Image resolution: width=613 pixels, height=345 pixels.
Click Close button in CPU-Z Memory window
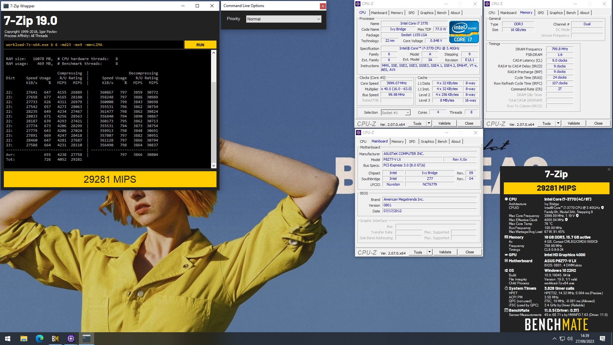click(x=598, y=124)
